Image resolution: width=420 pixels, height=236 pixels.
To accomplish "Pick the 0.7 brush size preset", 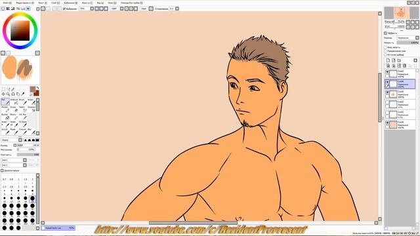I will 5,179.
